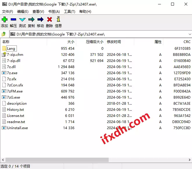Click the Test (测试) checkmark icon
192x169 pixels.
(x=22, y=19)
